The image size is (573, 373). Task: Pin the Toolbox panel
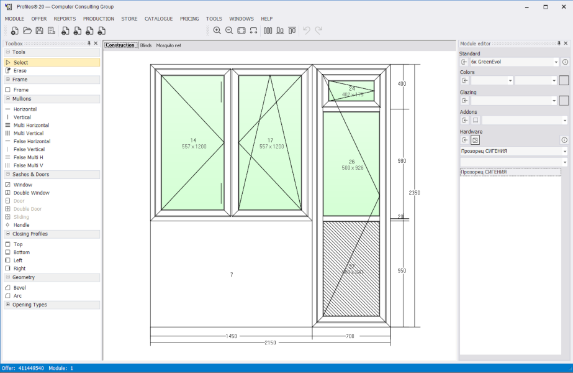tap(89, 43)
